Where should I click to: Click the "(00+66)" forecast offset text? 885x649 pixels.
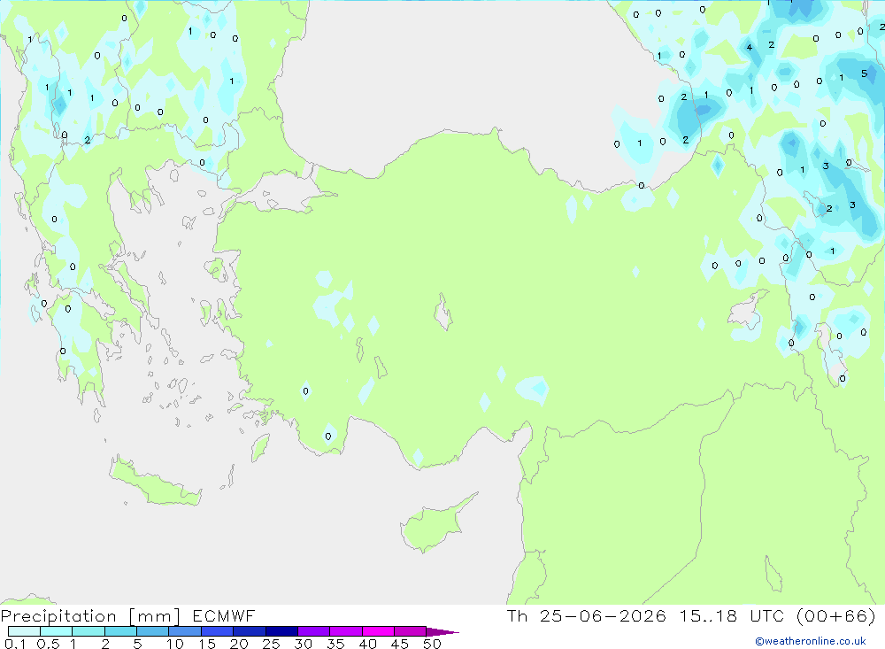tap(836, 615)
